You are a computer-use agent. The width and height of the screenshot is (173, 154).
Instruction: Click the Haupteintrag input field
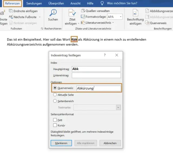(96, 69)
